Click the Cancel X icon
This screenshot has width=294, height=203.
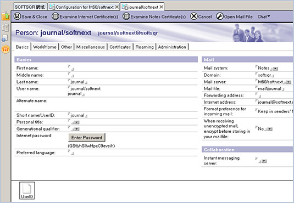pyautogui.click(x=193, y=16)
